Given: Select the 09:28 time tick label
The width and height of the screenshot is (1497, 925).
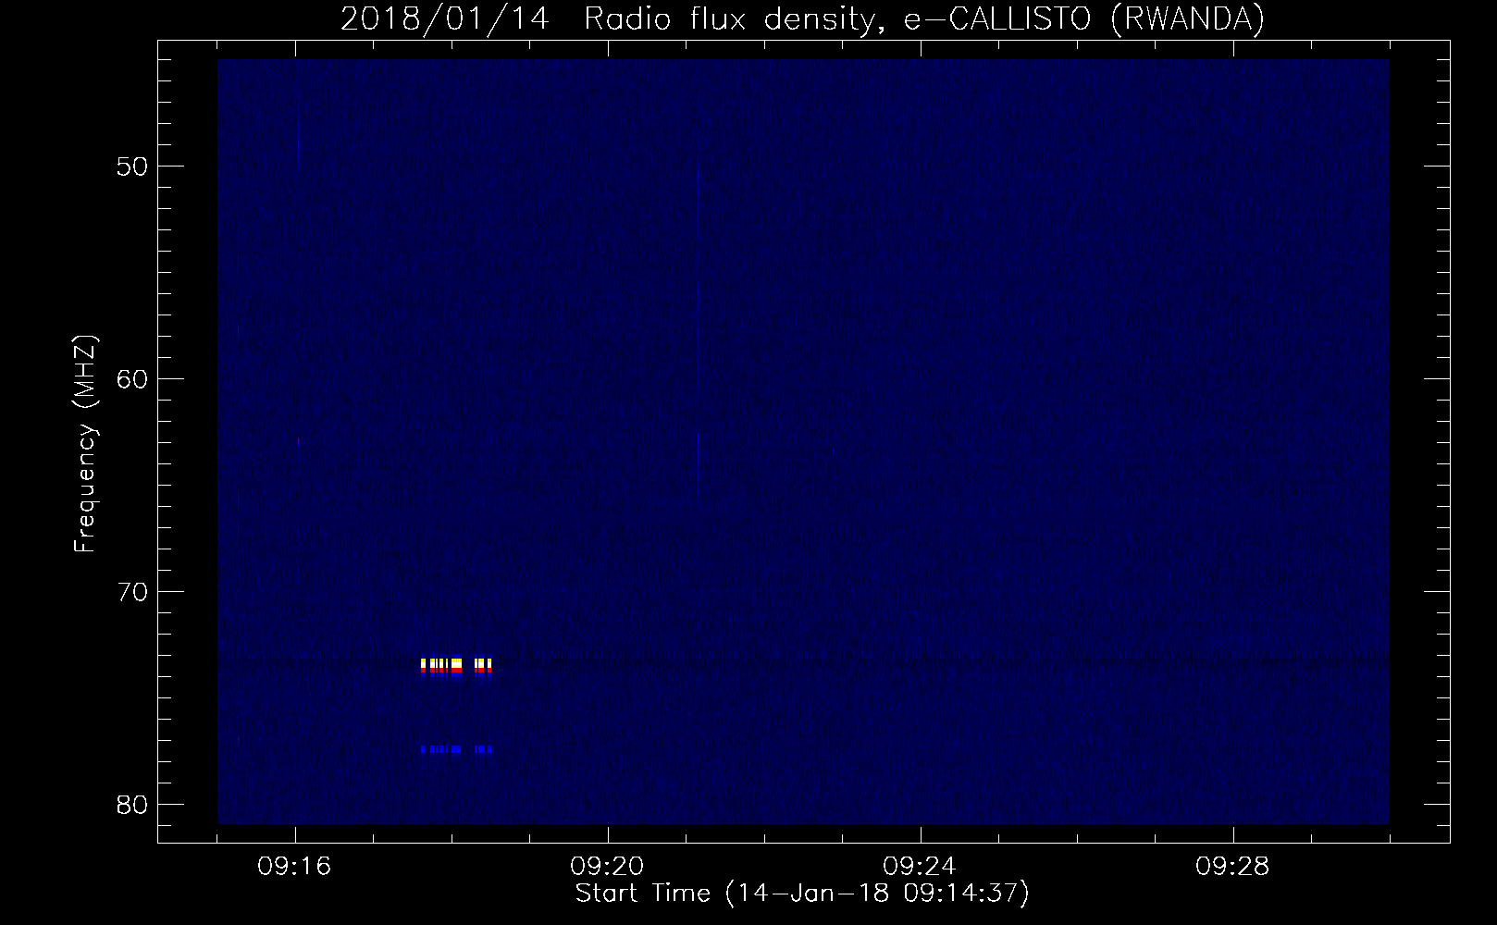Looking at the screenshot, I should pos(1232,867).
